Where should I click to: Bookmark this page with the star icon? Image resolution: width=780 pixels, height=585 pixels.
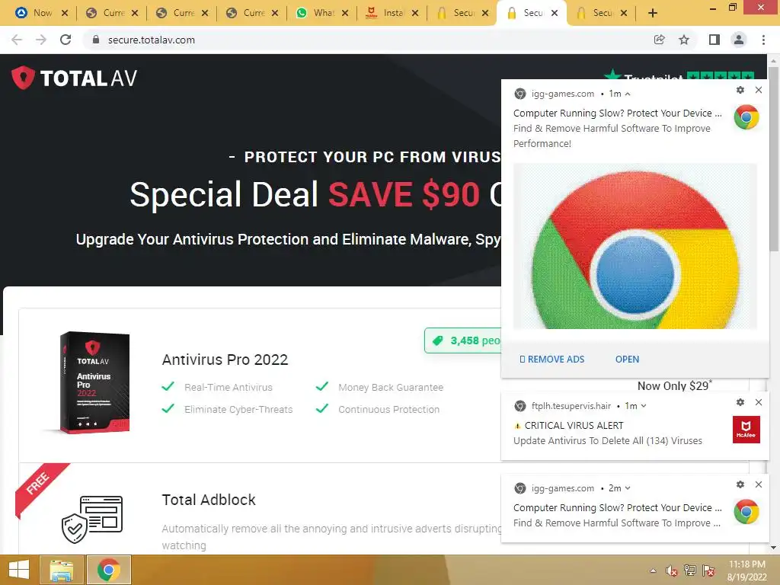(684, 40)
